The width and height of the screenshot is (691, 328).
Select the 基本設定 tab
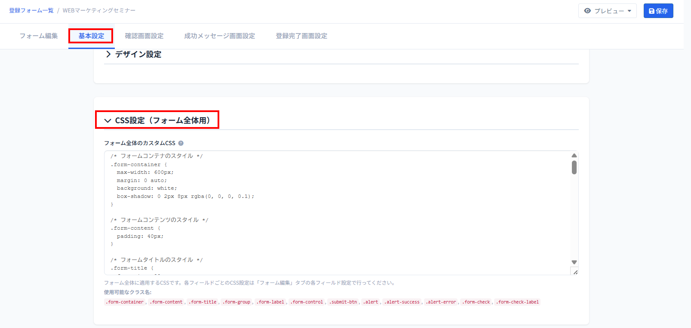[x=91, y=36]
